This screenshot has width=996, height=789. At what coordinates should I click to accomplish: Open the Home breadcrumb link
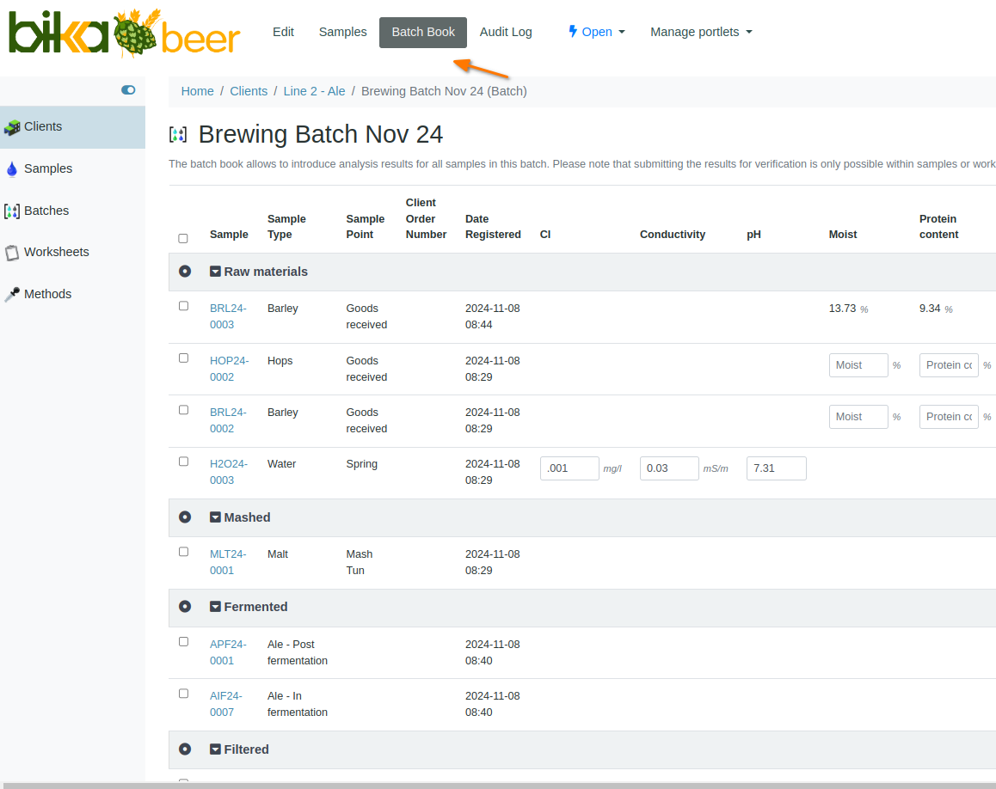coord(197,90)
